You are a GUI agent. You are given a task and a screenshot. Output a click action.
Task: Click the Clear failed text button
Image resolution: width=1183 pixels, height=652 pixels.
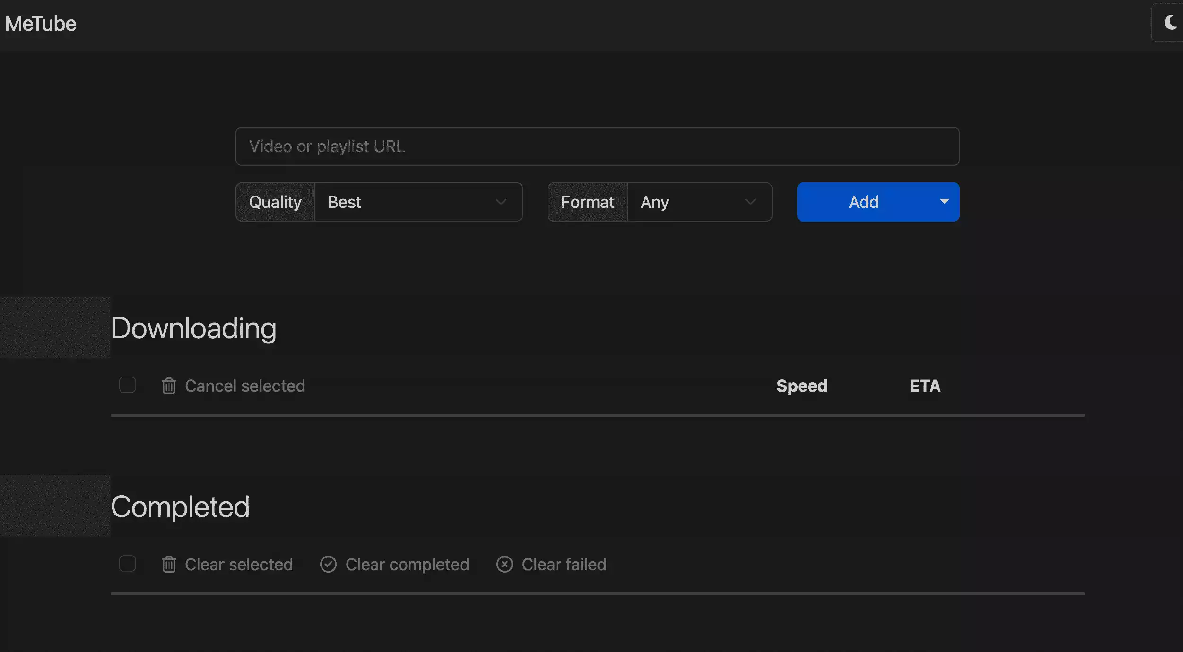tap(564, 565)
